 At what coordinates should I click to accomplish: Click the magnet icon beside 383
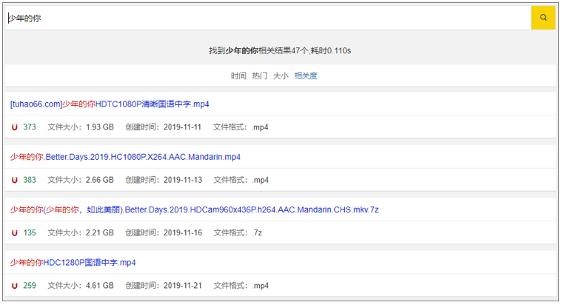coord(14,180)
